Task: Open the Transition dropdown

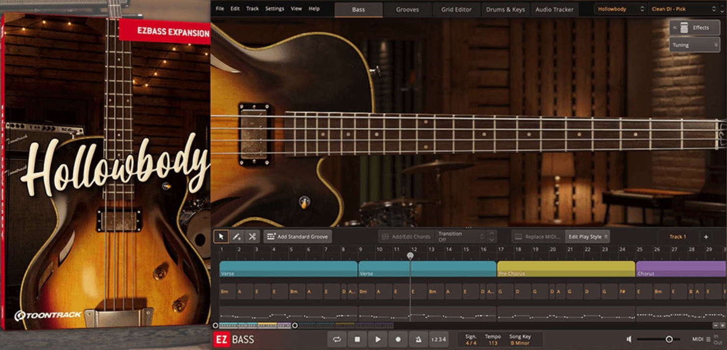Action: (x=461, y=237)
